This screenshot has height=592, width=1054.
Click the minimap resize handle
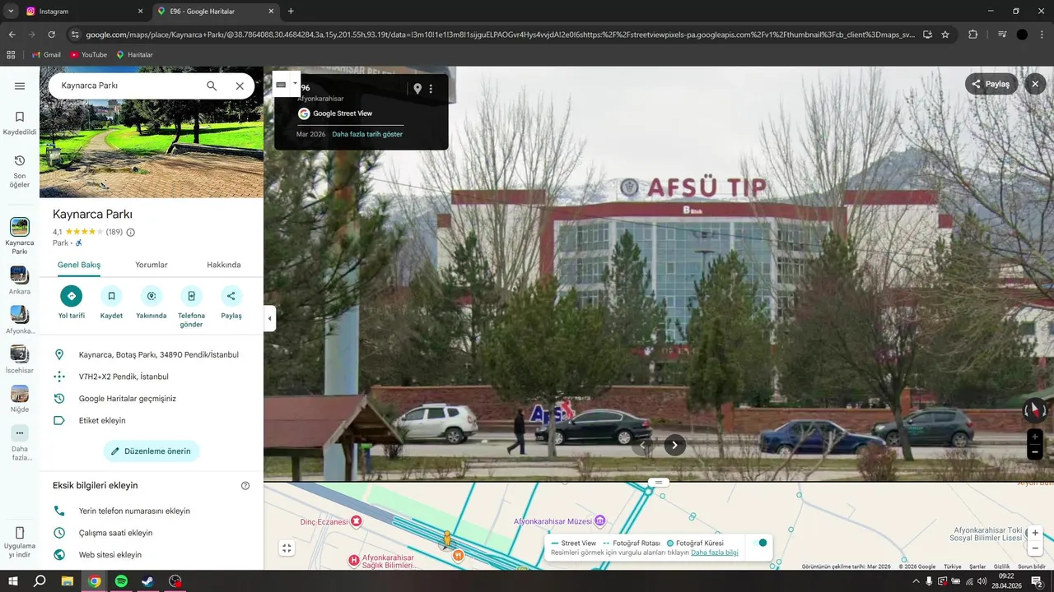658,482
